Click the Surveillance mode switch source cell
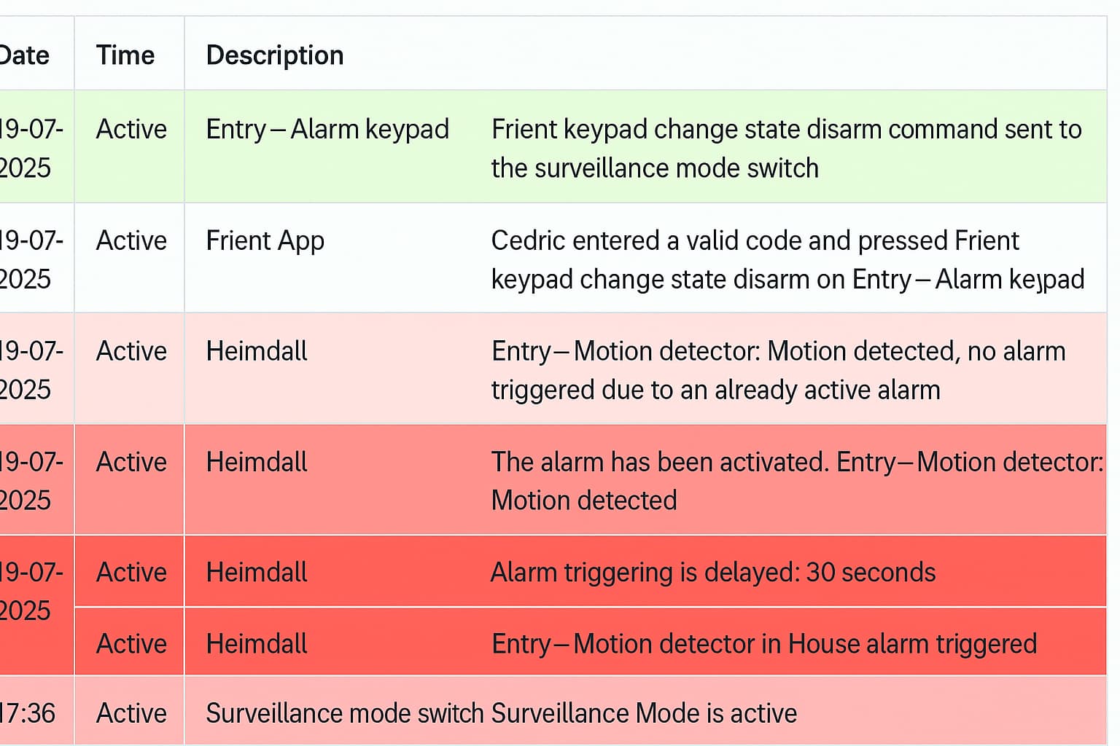This screenshot has height=746, width=1120. click(344, 713)
